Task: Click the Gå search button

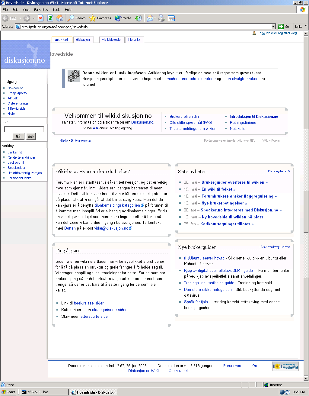Action: coord(18,137)
